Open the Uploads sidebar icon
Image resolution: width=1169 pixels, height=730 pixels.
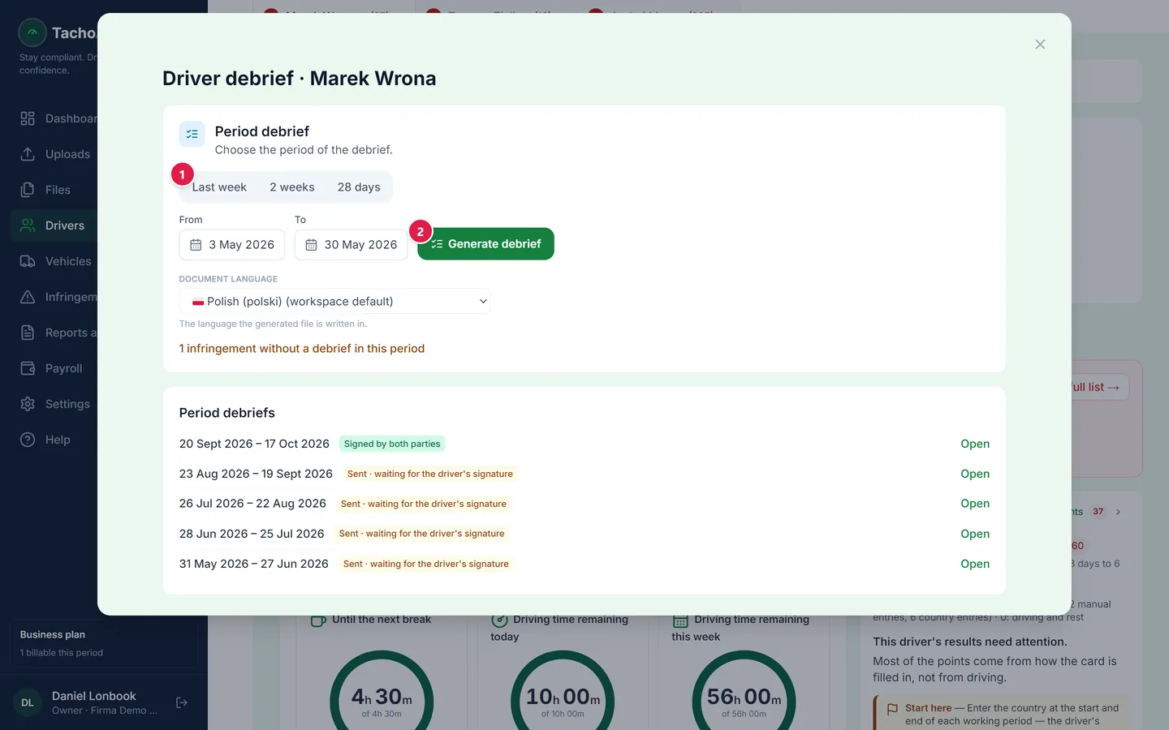click(x=28, y=154)
